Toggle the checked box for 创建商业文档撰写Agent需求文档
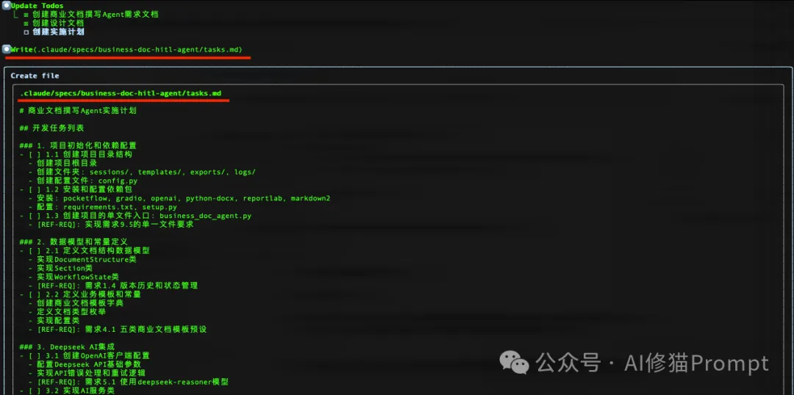The height and width of the screenshot is (395, 794). click(x=26, y=14)
